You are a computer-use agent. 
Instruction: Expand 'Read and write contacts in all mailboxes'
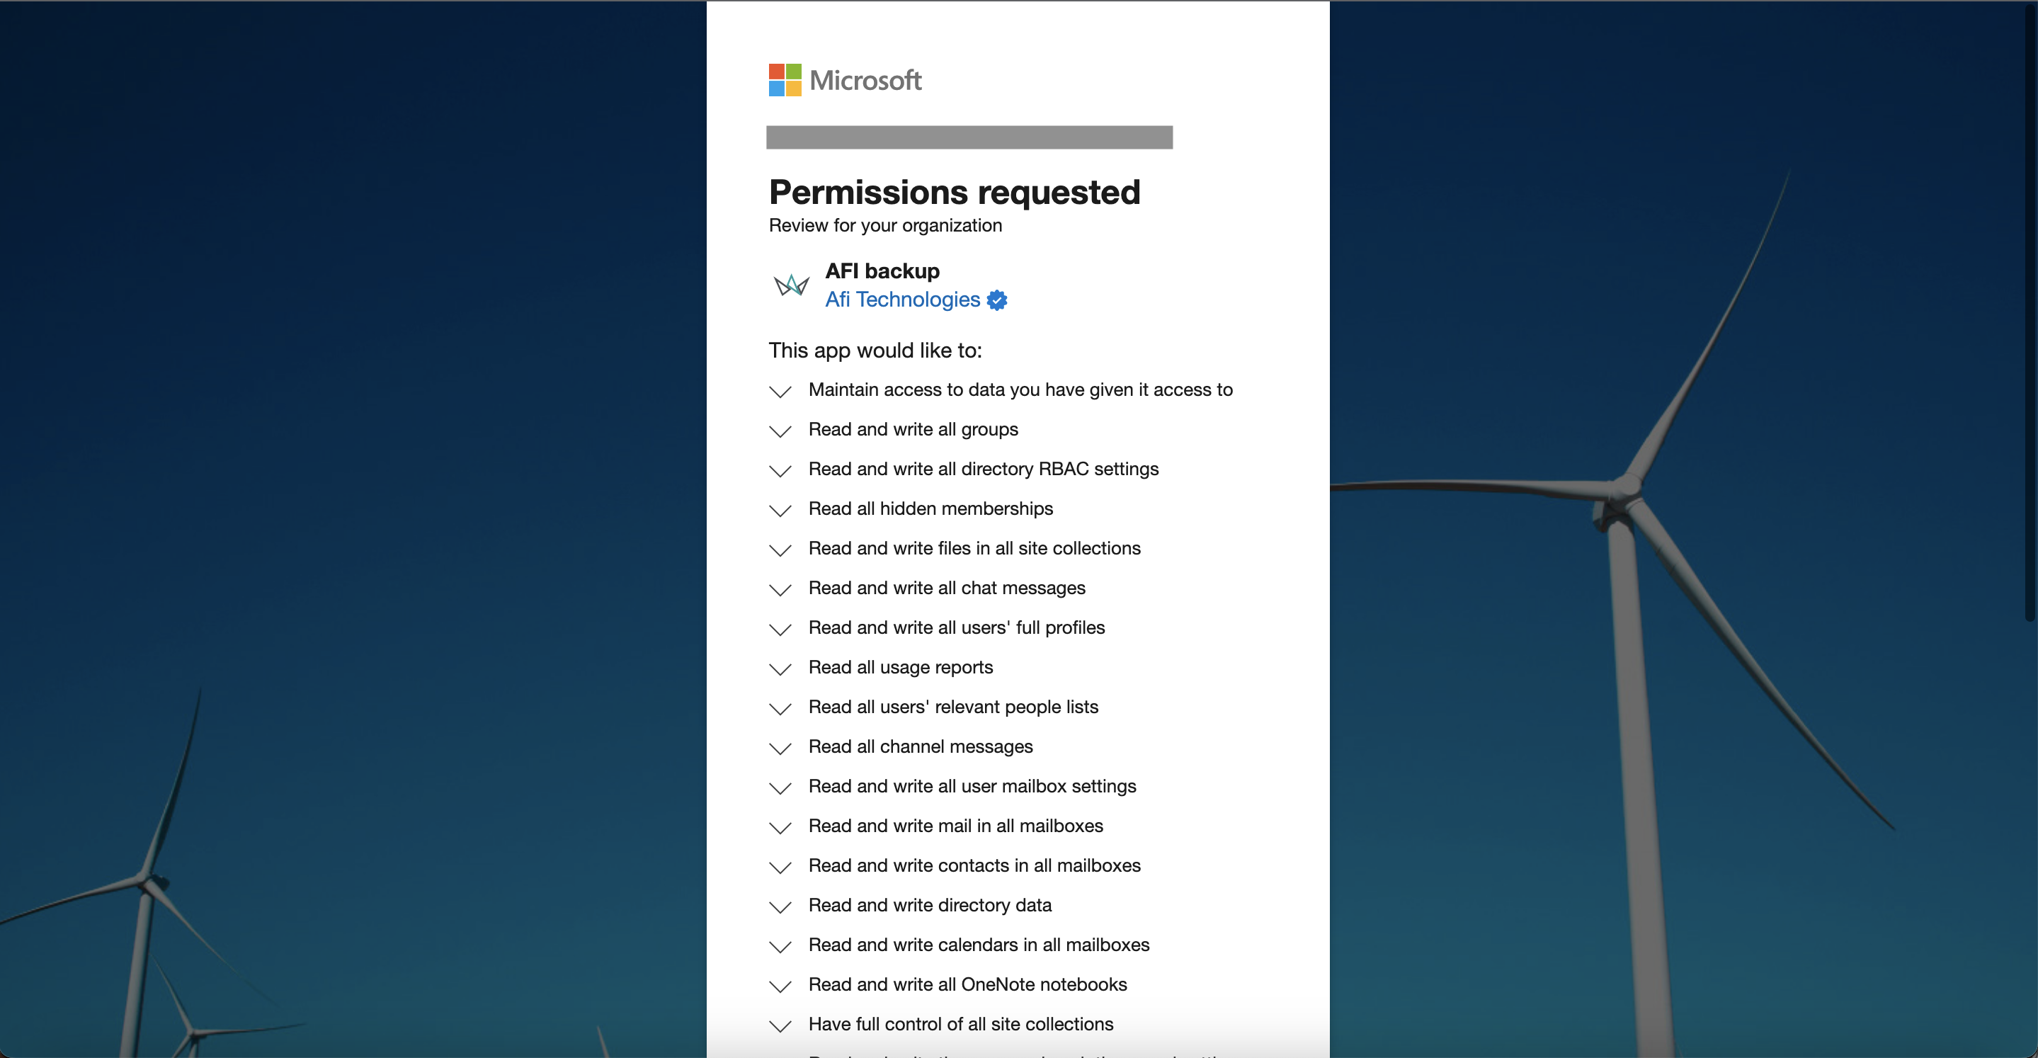point(780,867)
